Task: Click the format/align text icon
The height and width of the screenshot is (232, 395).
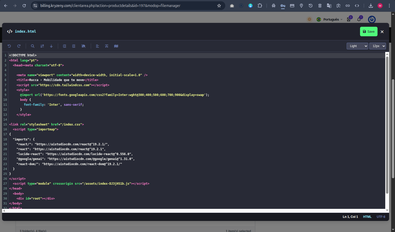Action: (97, 46)
